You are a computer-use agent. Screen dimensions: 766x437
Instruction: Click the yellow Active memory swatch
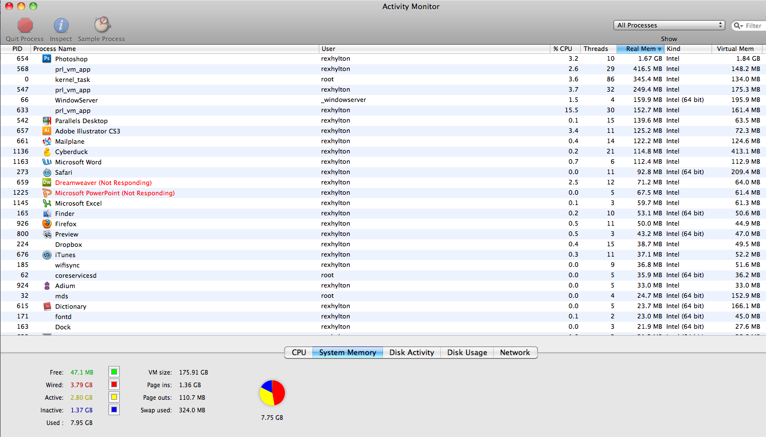coord(114,397)
